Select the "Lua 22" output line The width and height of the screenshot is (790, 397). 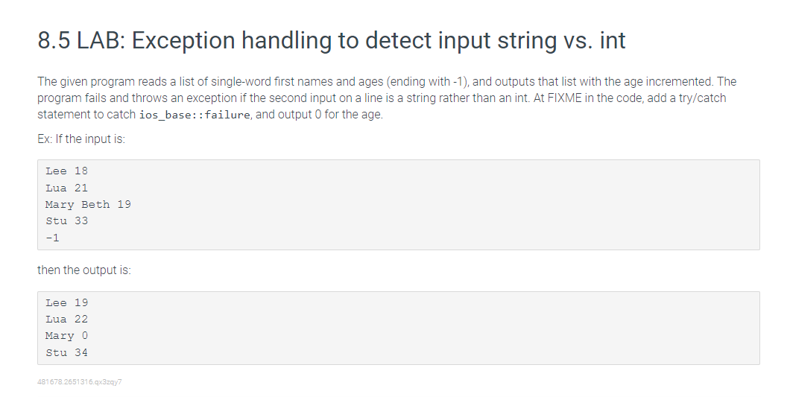pos(66,320)
